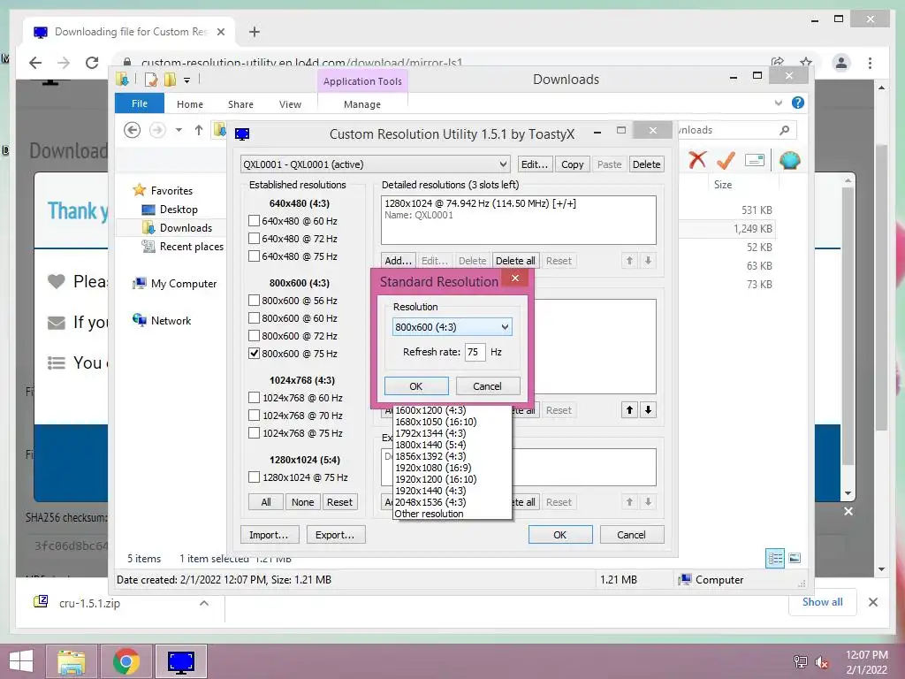Click the orange checkmark toolbar icon
The width and height of the screenshot is (905, 679).
726,160
